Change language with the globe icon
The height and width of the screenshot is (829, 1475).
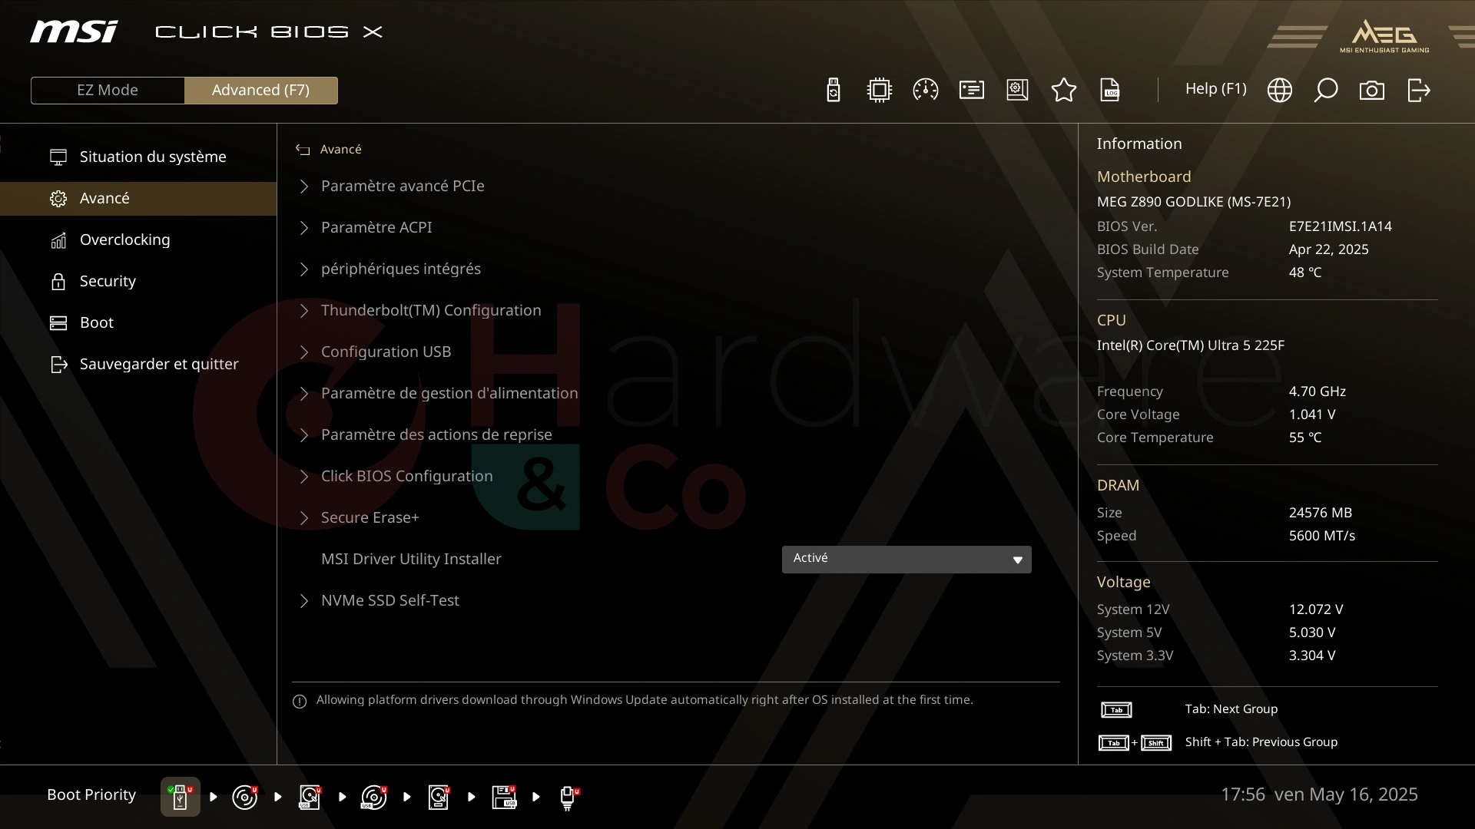pyautogui.click(x=1280, y=90)
